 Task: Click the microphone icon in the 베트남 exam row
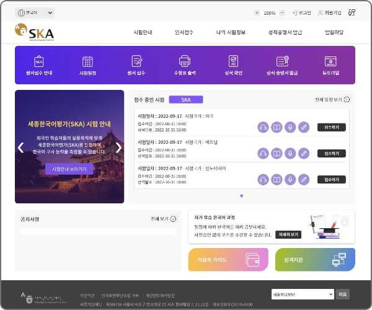point(290,154)
